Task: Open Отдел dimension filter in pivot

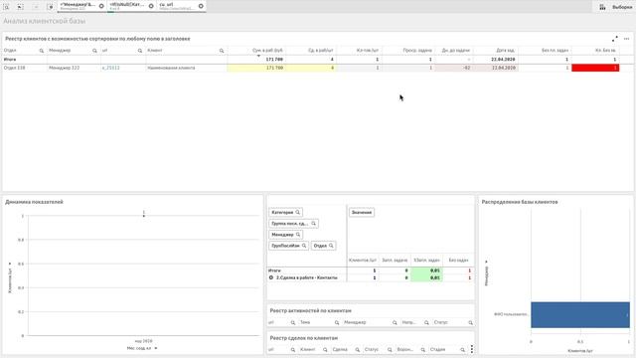Action: tap(323, 246)
